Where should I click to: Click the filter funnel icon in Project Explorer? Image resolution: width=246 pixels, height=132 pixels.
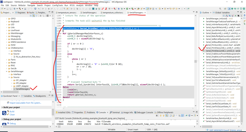36,16
